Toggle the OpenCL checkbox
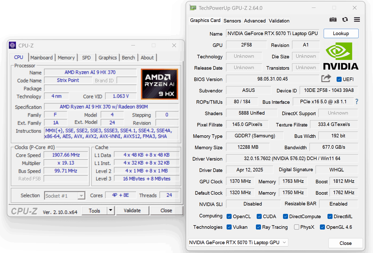Viewport: 373px width, 253px height. pos(229,216)
